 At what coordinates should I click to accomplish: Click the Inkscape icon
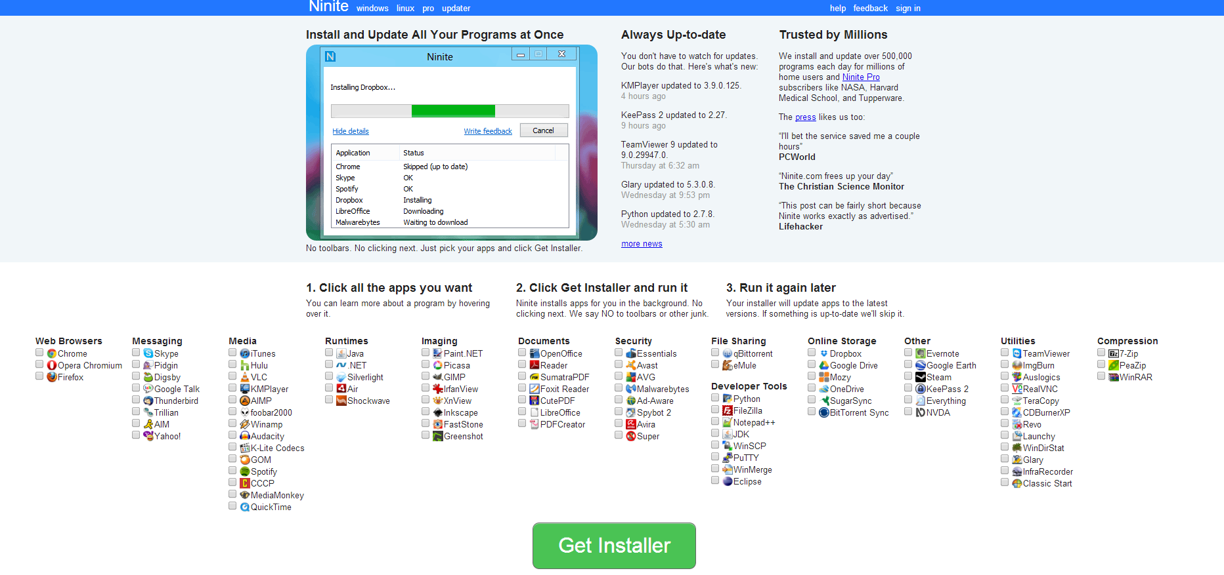(438, 412)
